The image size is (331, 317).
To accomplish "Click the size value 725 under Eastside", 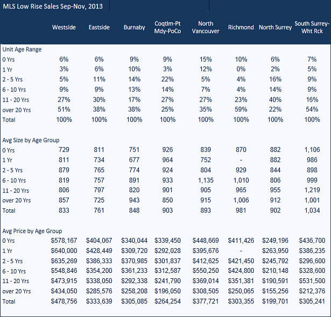I will click(99, 200).
